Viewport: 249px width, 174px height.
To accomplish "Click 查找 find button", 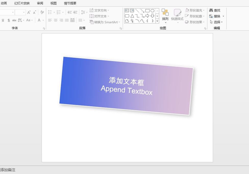I will tap(215, 10).
